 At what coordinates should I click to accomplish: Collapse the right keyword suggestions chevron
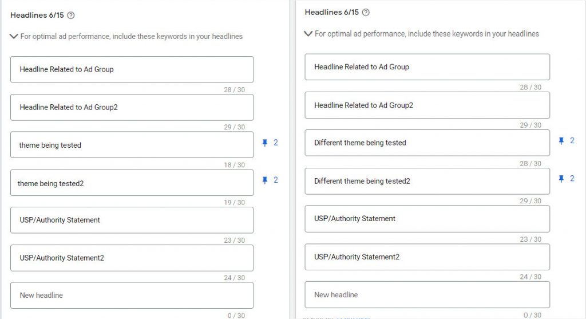pos(308,34)
